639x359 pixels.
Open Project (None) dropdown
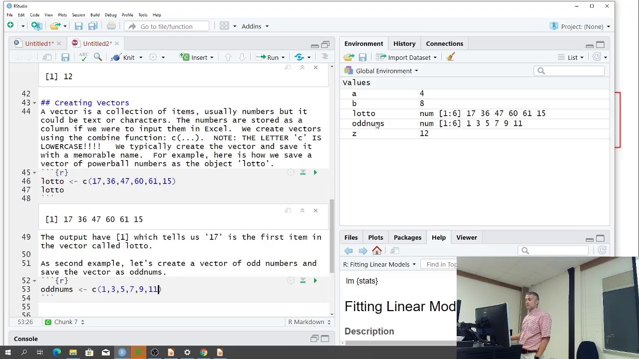tap(580, 26)
